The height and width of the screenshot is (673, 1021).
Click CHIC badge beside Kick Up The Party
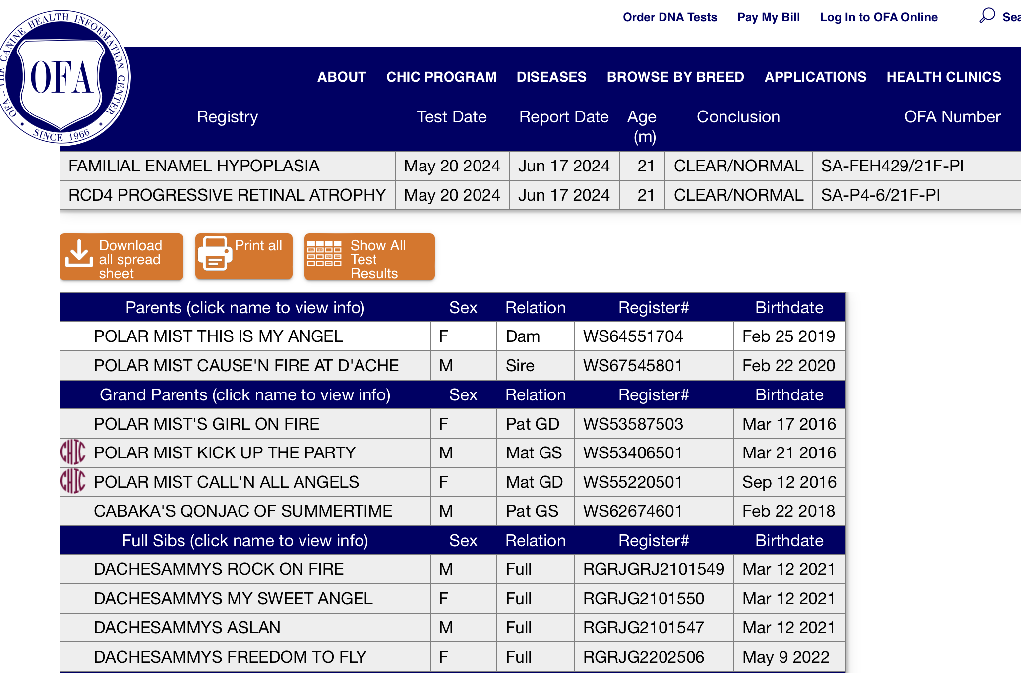click(x=73, y=452)
